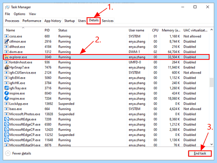The height and width of the screenshot is (163, 217).
Task: Click the End task button
Action: pos(200,154)
